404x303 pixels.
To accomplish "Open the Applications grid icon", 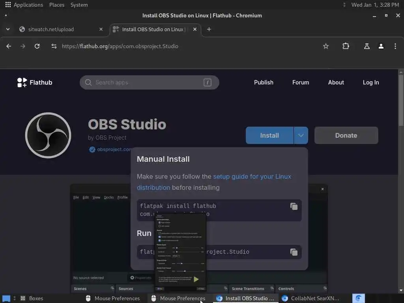I will coord(8,5).
